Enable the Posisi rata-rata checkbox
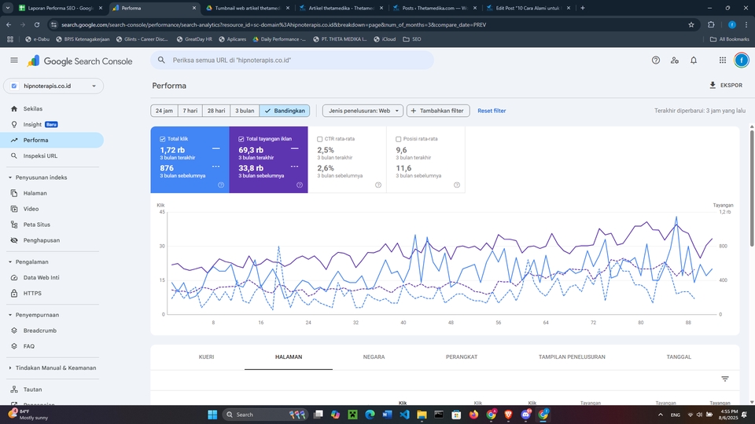The width and height of the screenshot is (755, 424). [x=400, y=139]
